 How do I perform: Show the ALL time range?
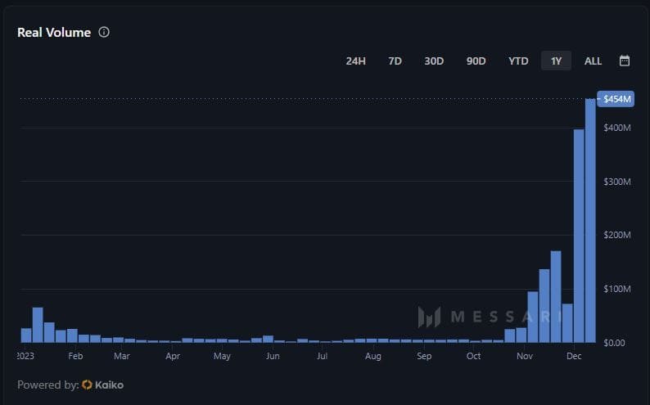(593, 61)
